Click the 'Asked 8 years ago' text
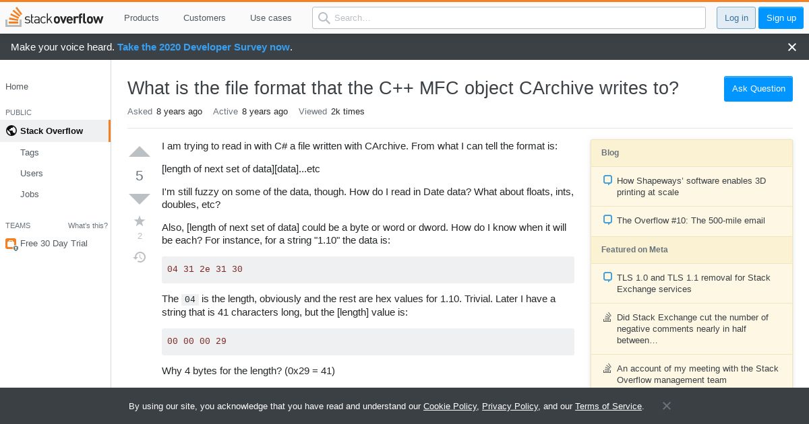The width and height of the screenshot is (809, 424). [164, 112]
